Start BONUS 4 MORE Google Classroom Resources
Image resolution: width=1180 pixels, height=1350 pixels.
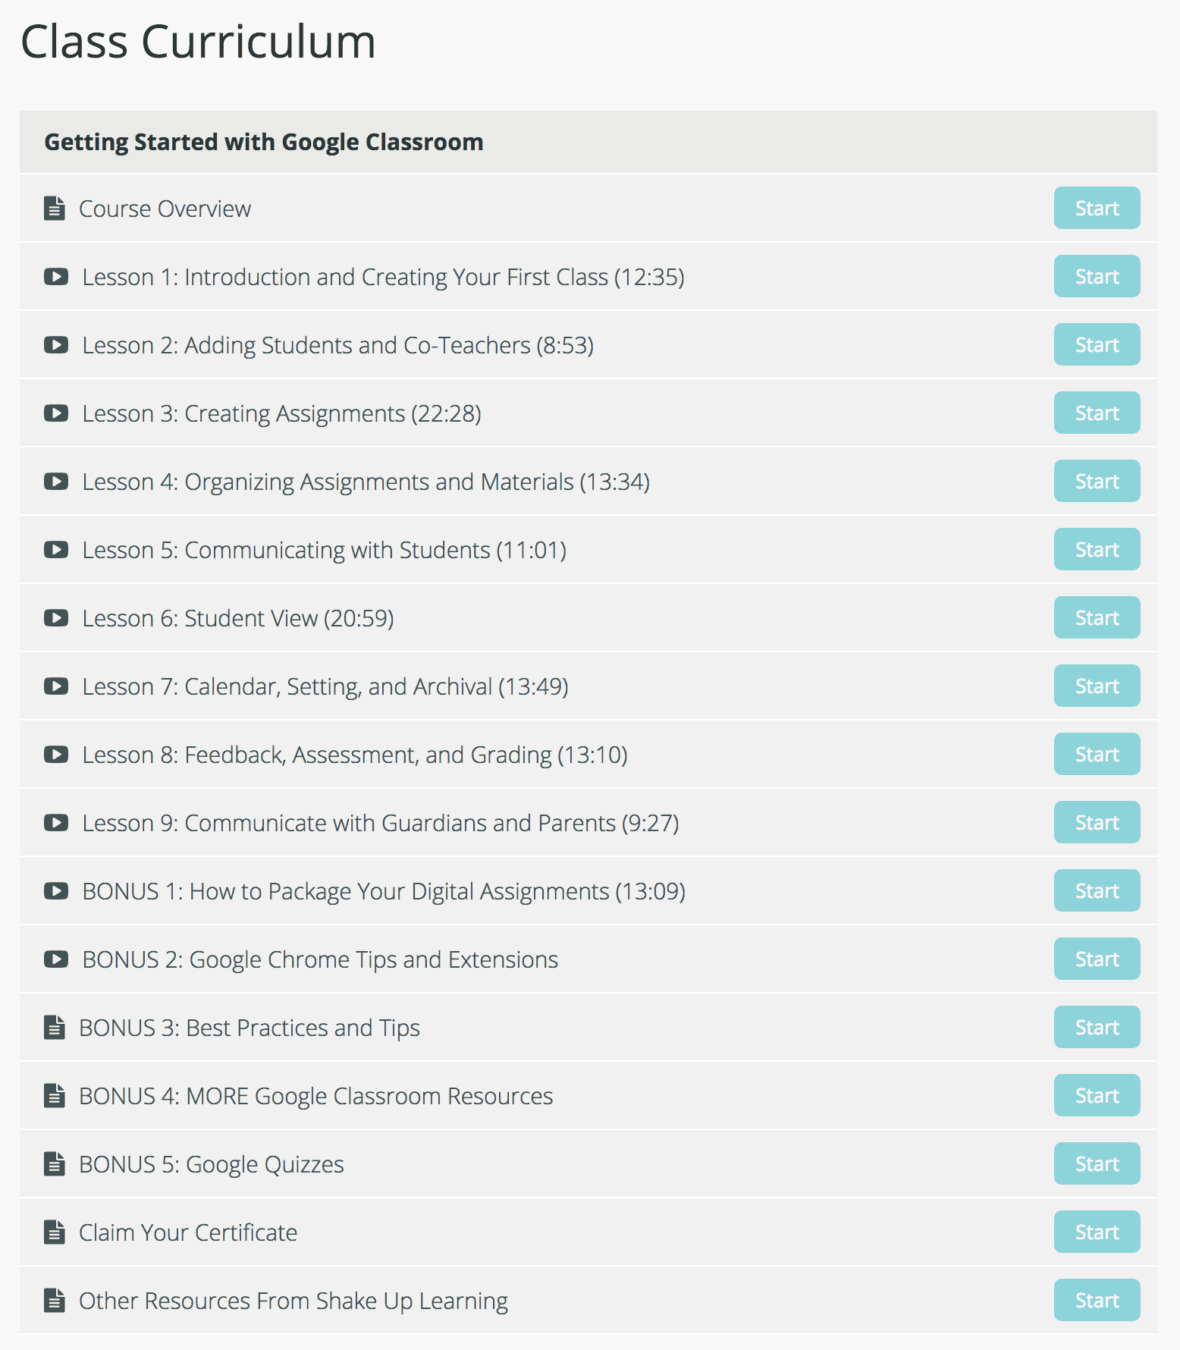point(1097,1095)
